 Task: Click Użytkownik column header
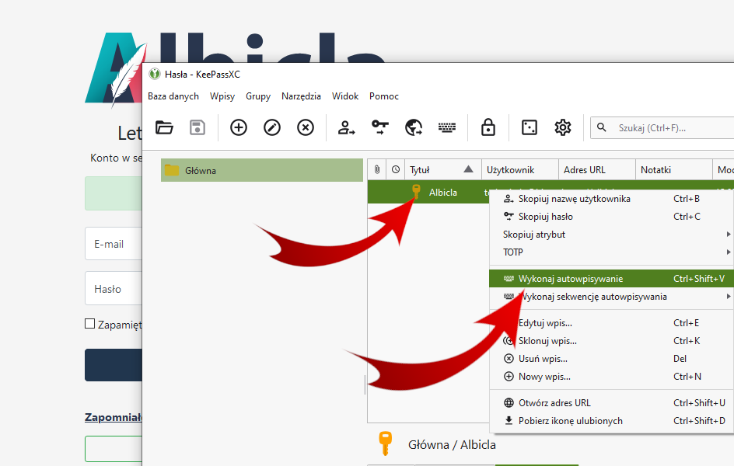coord(520,169)
